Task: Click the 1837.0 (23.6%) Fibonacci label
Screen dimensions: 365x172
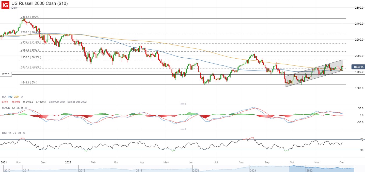Action: (30, 67)
